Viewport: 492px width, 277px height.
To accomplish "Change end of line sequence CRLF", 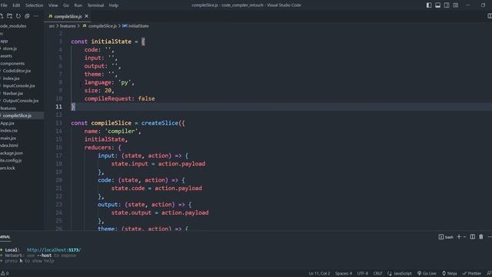I will (x=377, y=274).
